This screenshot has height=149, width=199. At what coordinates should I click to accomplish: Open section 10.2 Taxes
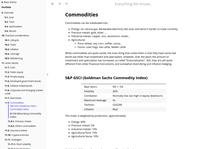click(x=10, y=45)
